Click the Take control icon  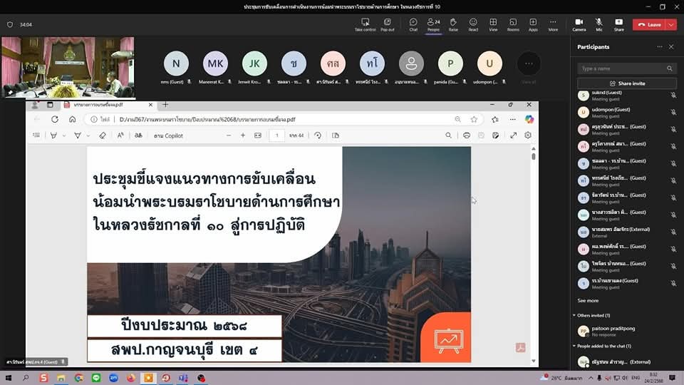point(365,24)
